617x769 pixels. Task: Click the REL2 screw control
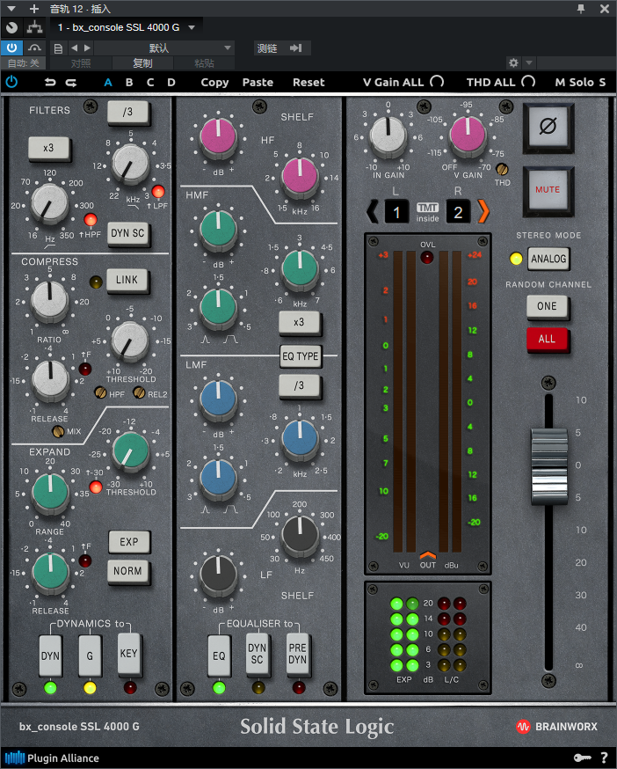coord(139,392)
